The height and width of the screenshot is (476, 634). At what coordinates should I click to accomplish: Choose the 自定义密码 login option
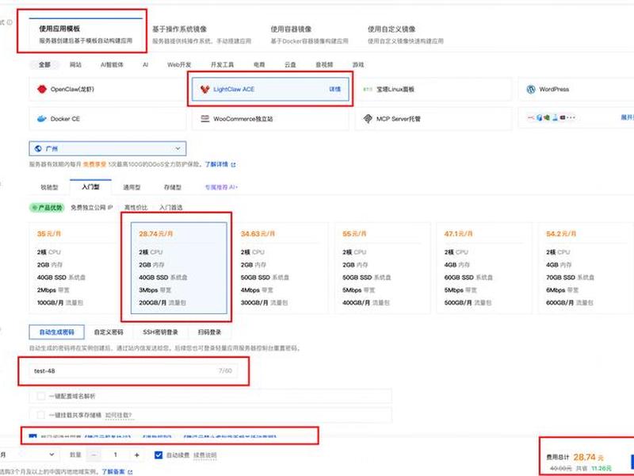(109, 332)
